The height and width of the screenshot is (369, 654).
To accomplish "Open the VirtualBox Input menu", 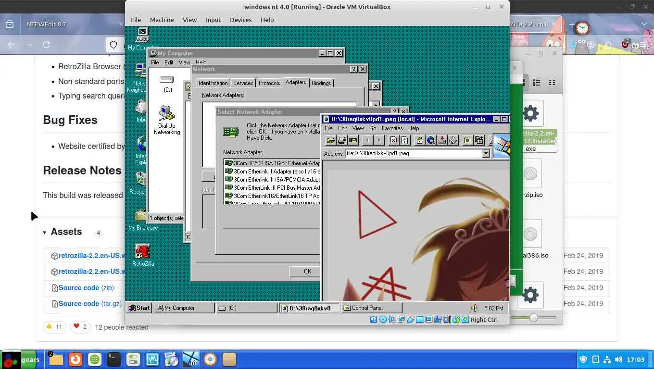I will tap(213, 20).
